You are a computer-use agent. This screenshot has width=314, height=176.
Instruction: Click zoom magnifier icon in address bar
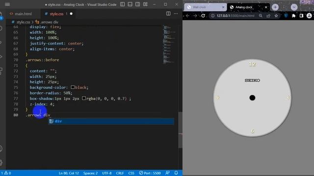click(261, 16)
